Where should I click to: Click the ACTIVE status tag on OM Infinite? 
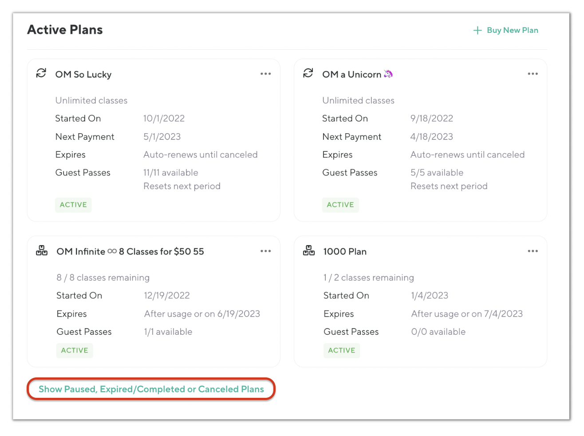pos(75,350)
